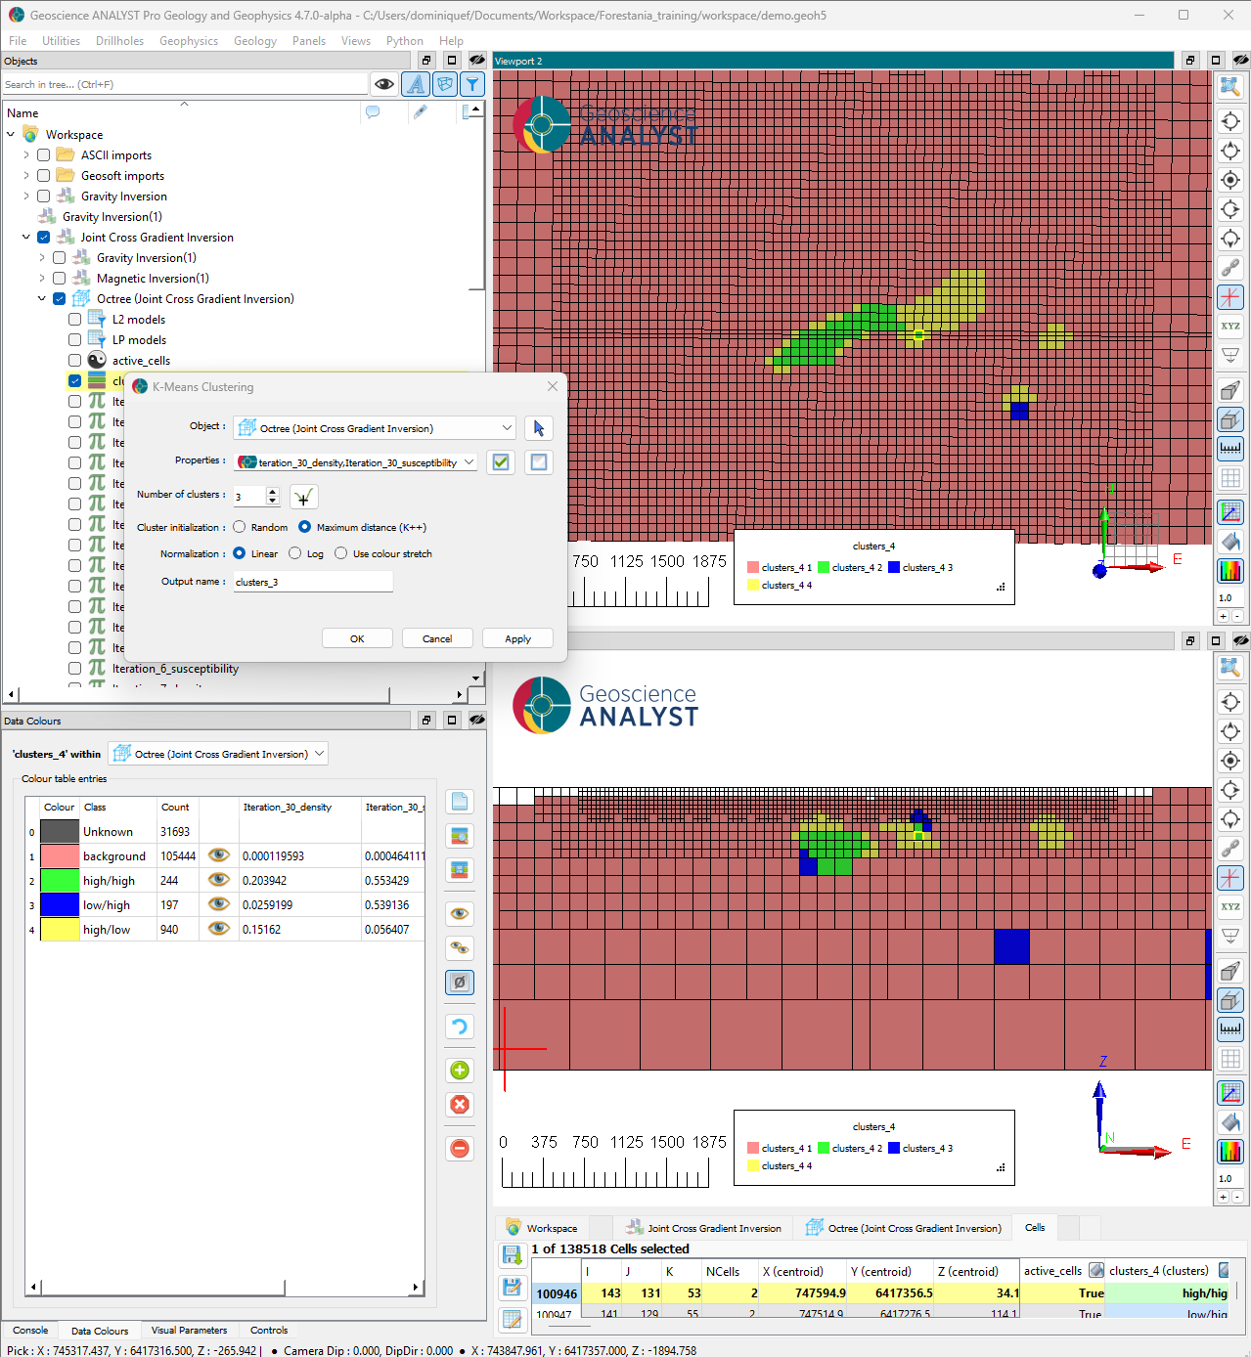Image resolution: width=1251 pixels, height=1357 pixels.
Task: Collapse the Joint Cross Gradient Inversion tree node
Action: 26,238
